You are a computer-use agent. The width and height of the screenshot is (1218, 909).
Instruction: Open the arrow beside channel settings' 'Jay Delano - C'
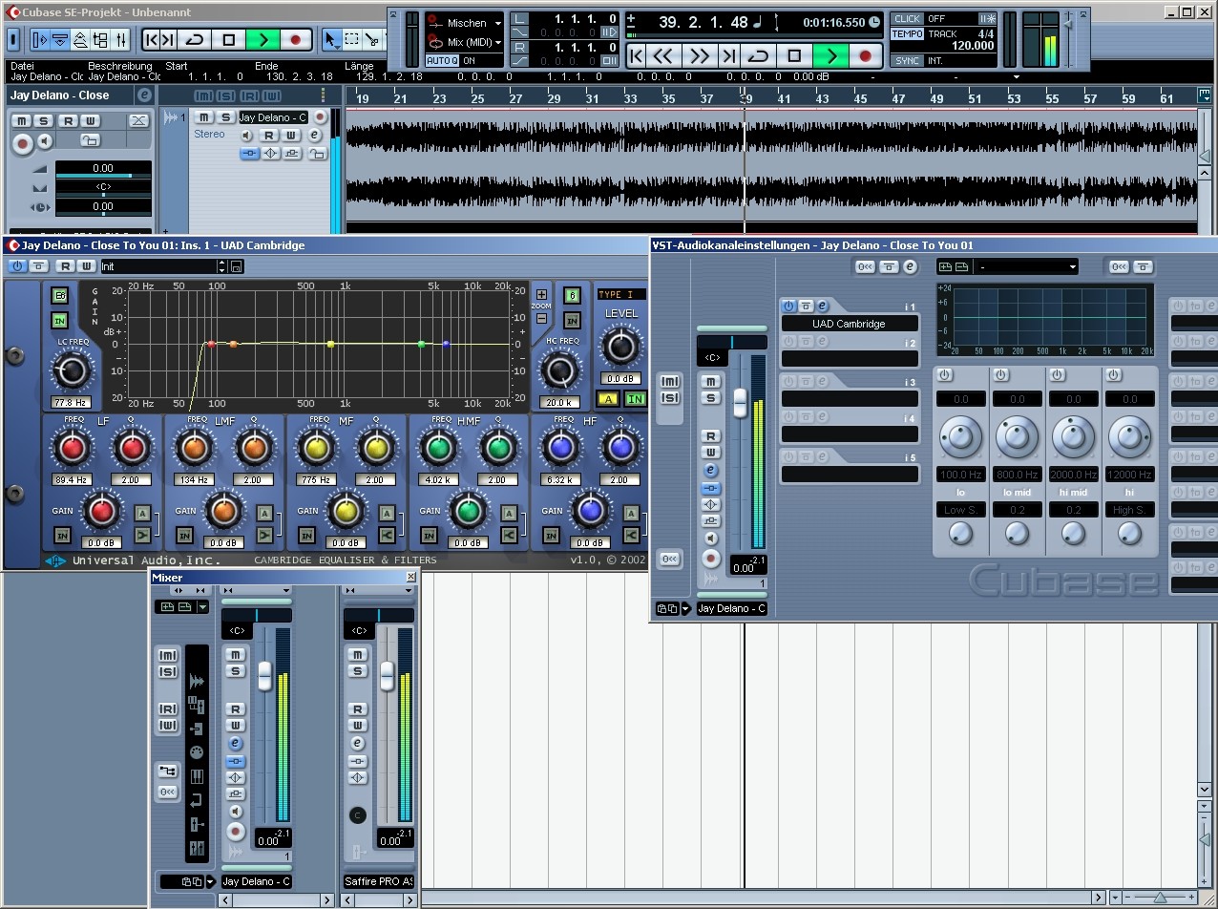point(685,608)
